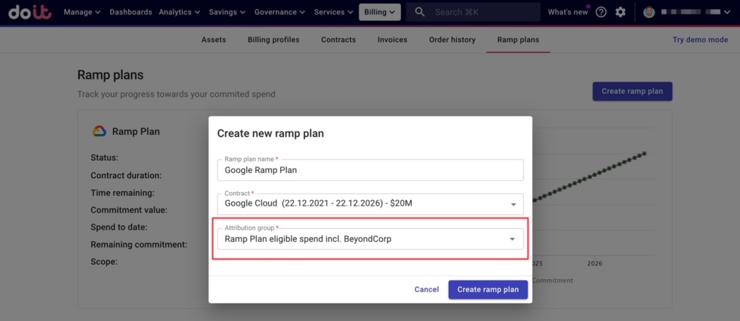Switch to the Order history tab
The height and width of the screenshot is (321, 740).
pos(452,40)
